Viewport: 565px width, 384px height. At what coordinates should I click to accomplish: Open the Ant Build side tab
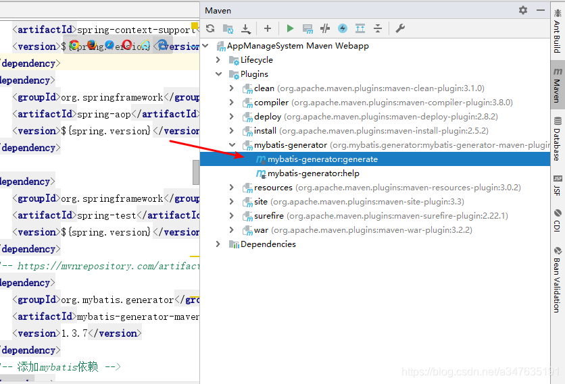[558, 31]
